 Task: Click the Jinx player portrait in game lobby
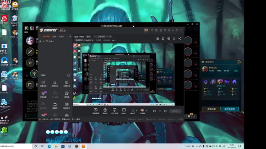(30, 40)
